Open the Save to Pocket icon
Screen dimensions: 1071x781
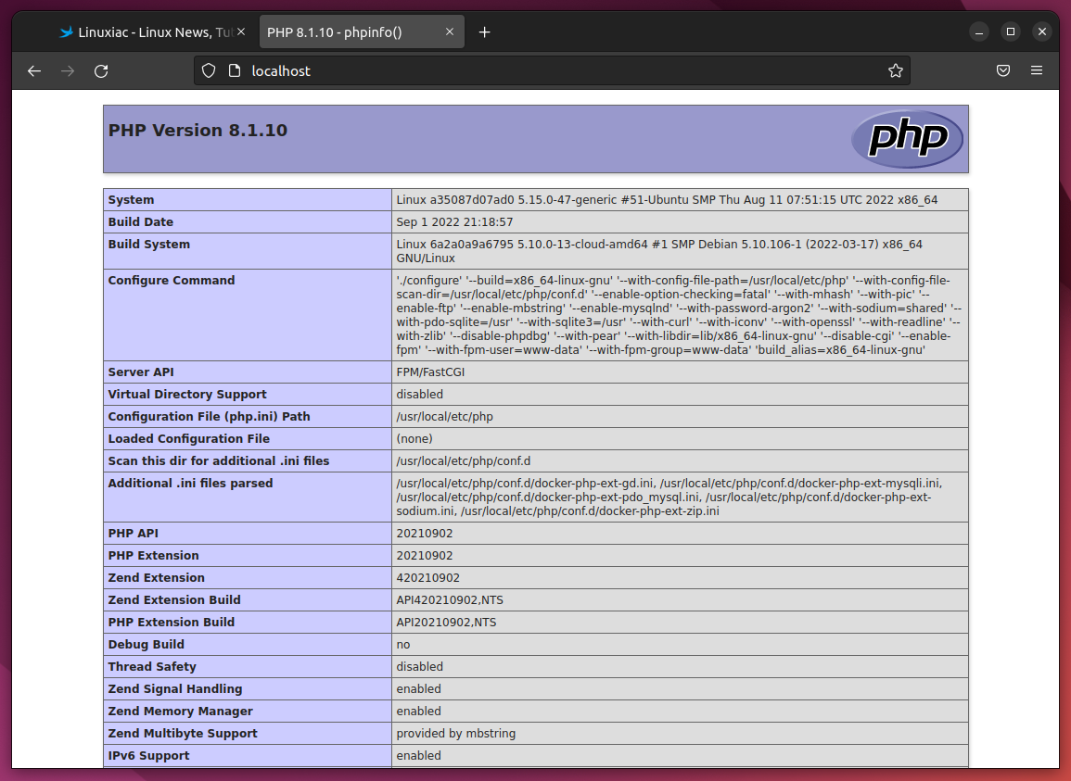1002,70
